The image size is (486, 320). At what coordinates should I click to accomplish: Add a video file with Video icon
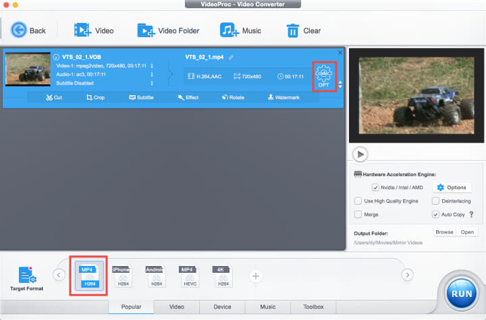click(x=94, y=30)
